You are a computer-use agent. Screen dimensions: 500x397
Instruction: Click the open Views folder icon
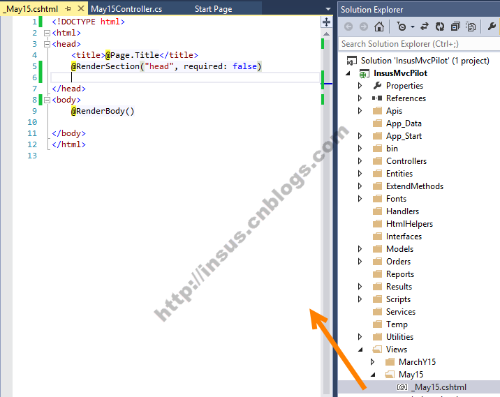pyautogui.click(x=377, y=350)
